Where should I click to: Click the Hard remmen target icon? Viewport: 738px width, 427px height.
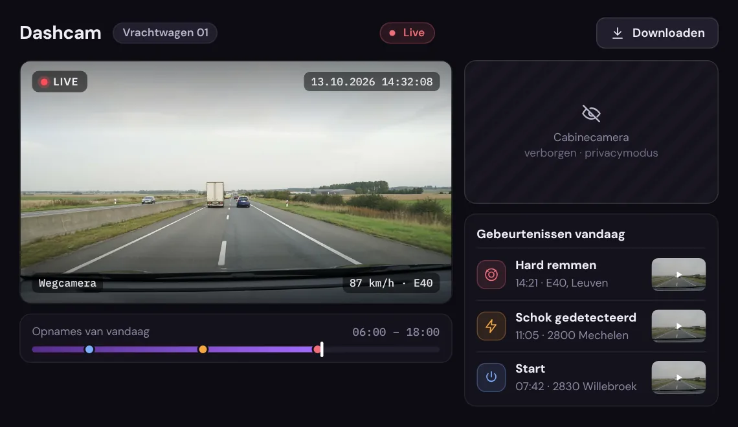[x=491, y=274]
